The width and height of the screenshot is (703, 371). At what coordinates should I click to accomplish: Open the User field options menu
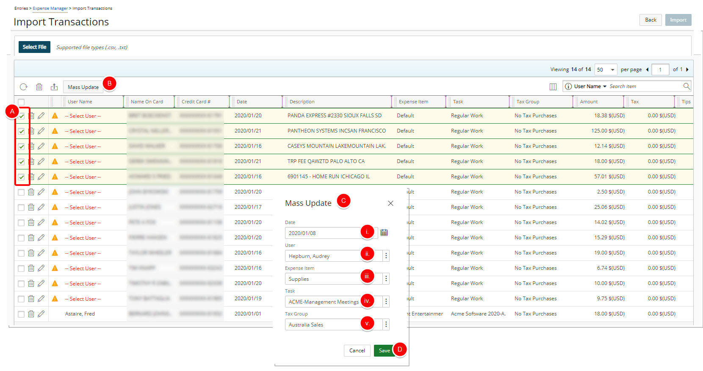(x=386, y=256)
